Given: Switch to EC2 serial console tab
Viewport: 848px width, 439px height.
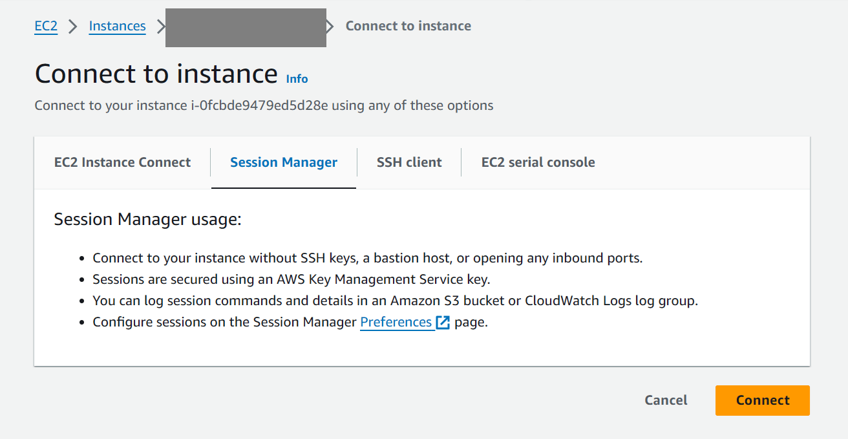Looking at the screenshot, I should pyautogui.click(x=538, y=162).
